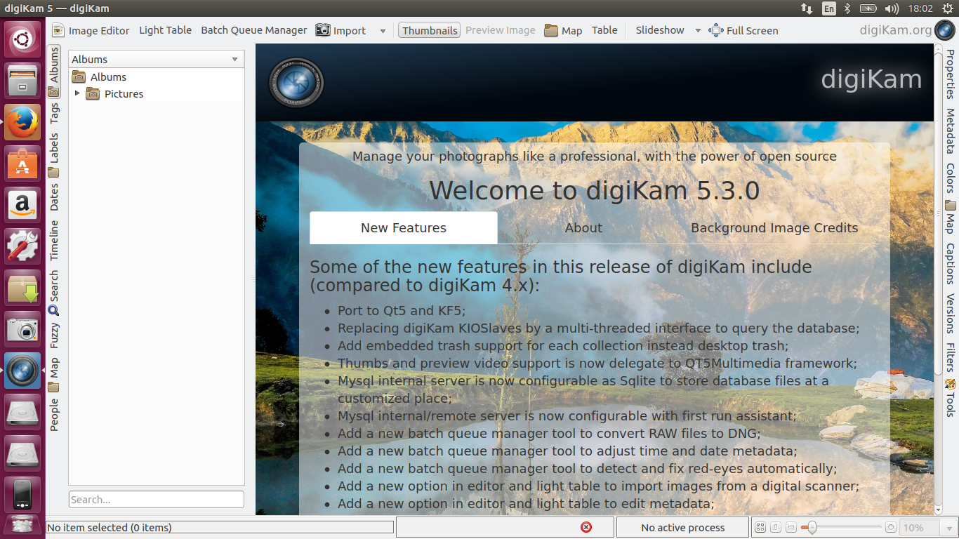Screen dimensions: 959x539
Task: Open Ubuntu Software Center from the launcher
Action: point(22,164)
